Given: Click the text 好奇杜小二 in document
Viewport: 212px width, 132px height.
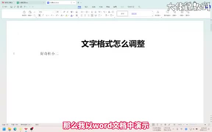Looking at the screenshot, I should 49,54.
